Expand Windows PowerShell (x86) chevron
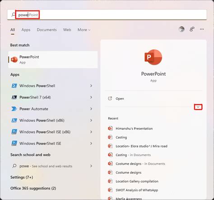Image resolution: width=214 pixels, height=200 pixels. tap(91, 120)
